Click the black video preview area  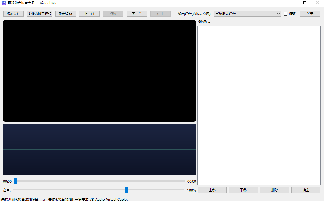(x=99, y=71)
